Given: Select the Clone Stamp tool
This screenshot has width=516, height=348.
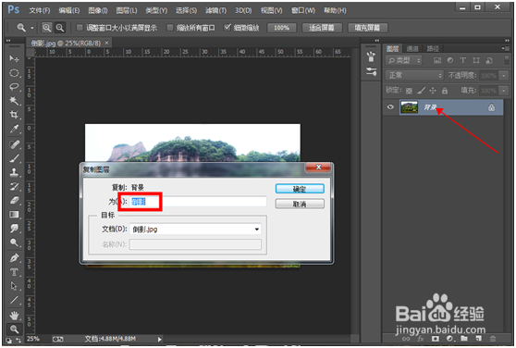Looking at the screenshot, I should [x=14, y=172].
